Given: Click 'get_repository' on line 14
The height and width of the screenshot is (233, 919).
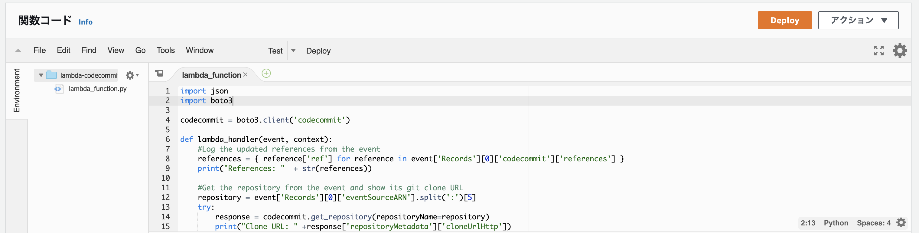Looking at the screenshot, I should click(341, 217).
